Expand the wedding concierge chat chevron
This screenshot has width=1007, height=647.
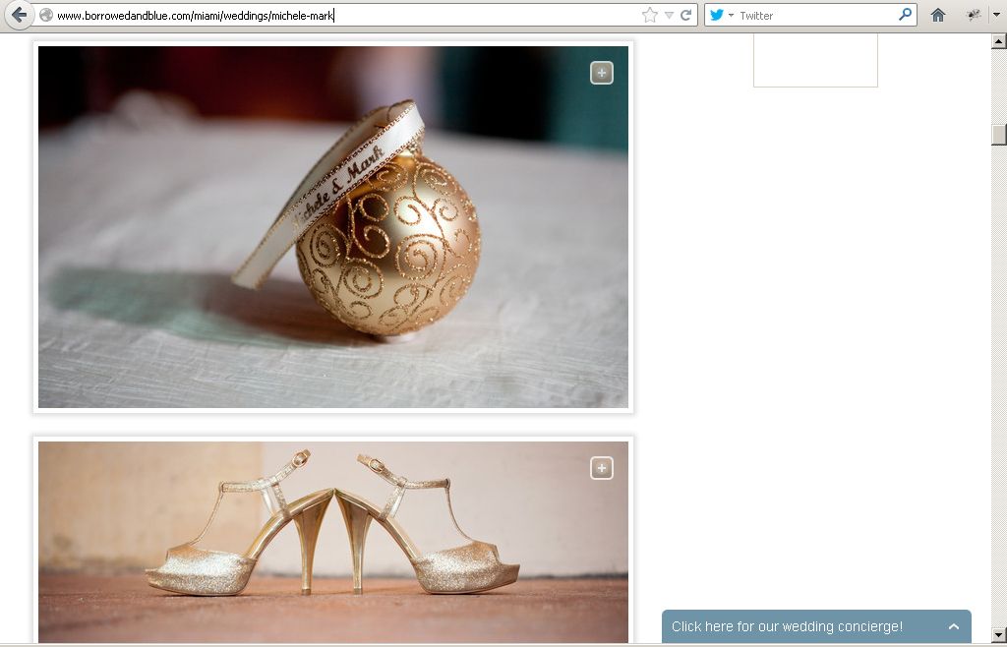[x=954, y=626]
